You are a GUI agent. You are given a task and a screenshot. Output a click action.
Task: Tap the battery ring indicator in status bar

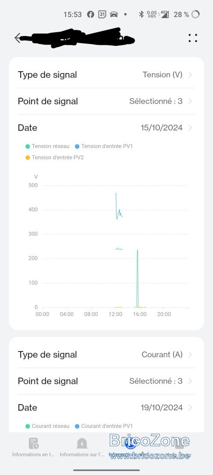point(195,14)
